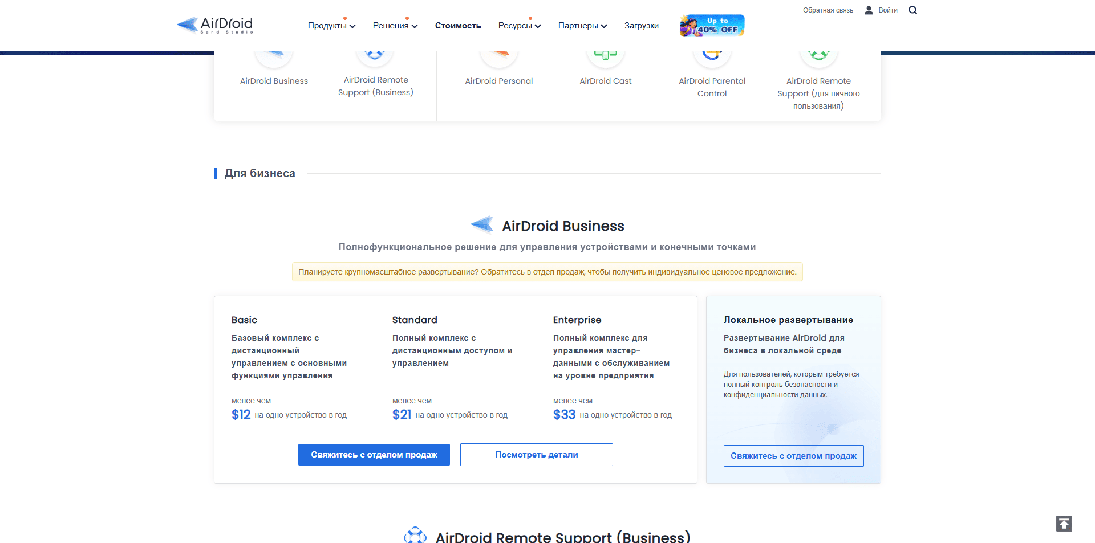Expand the Ресурсы dropdown menu
The image size is (1095, 543).
click(x=520, y=26)
